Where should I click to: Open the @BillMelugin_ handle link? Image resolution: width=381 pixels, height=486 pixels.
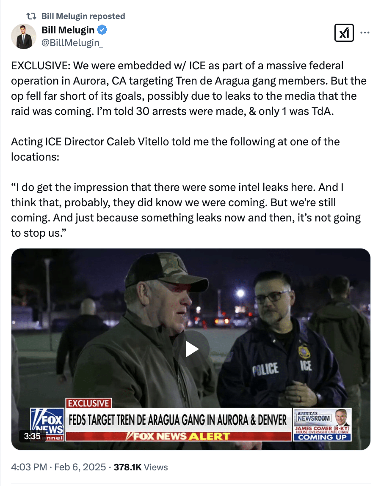tap(72, 43)
